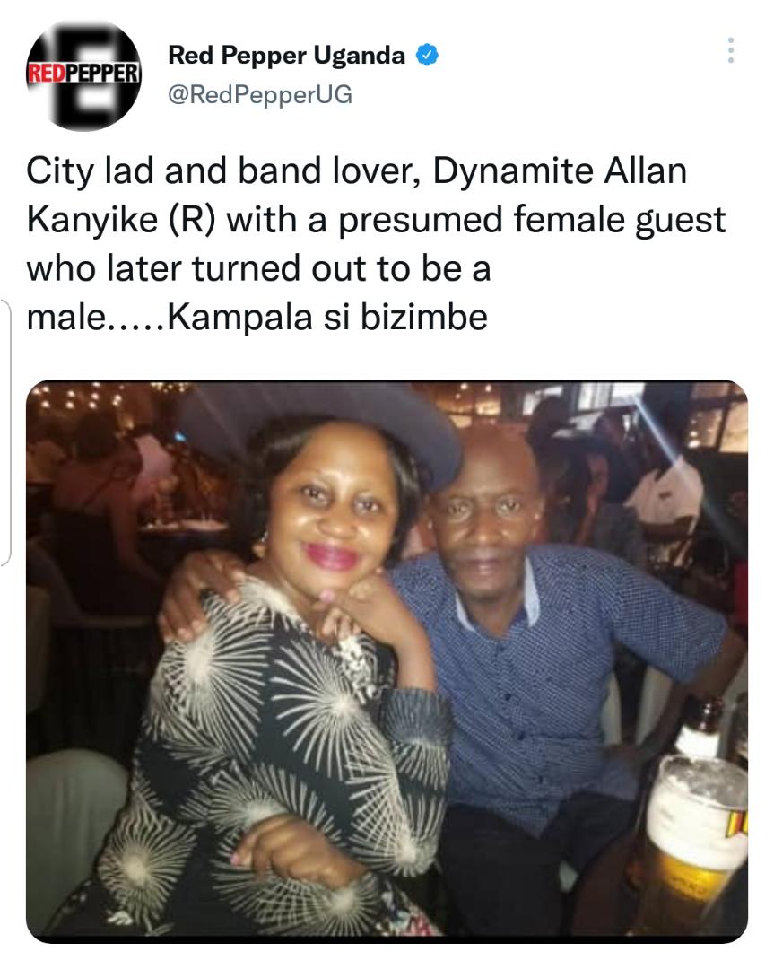Open the @RedPepperUG handle link

pyautogui.click(x=260, y=94)
